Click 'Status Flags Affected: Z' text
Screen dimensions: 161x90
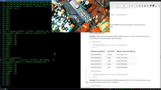98,33
